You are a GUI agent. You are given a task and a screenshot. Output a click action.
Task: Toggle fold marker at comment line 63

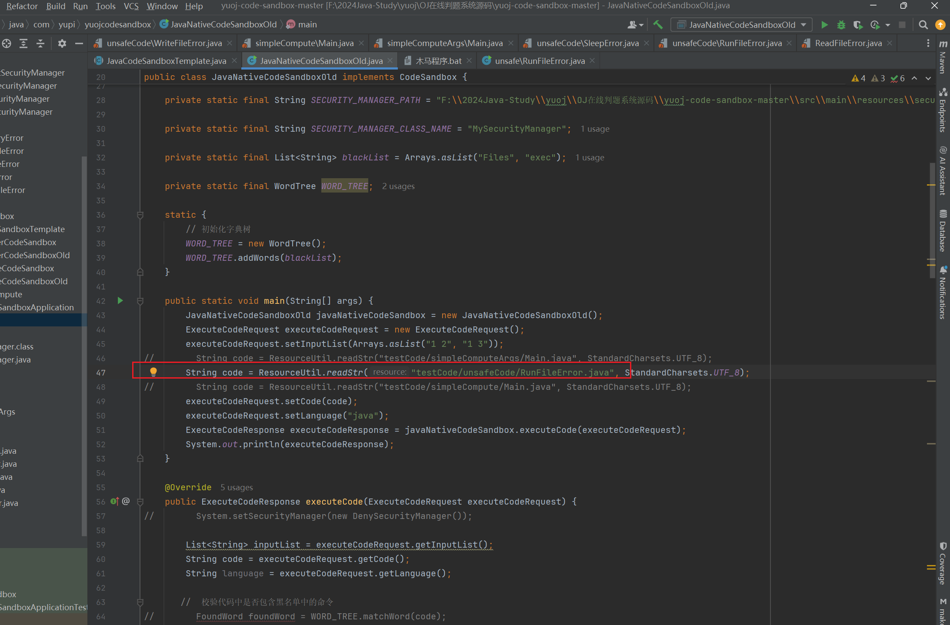click(140, 602)
